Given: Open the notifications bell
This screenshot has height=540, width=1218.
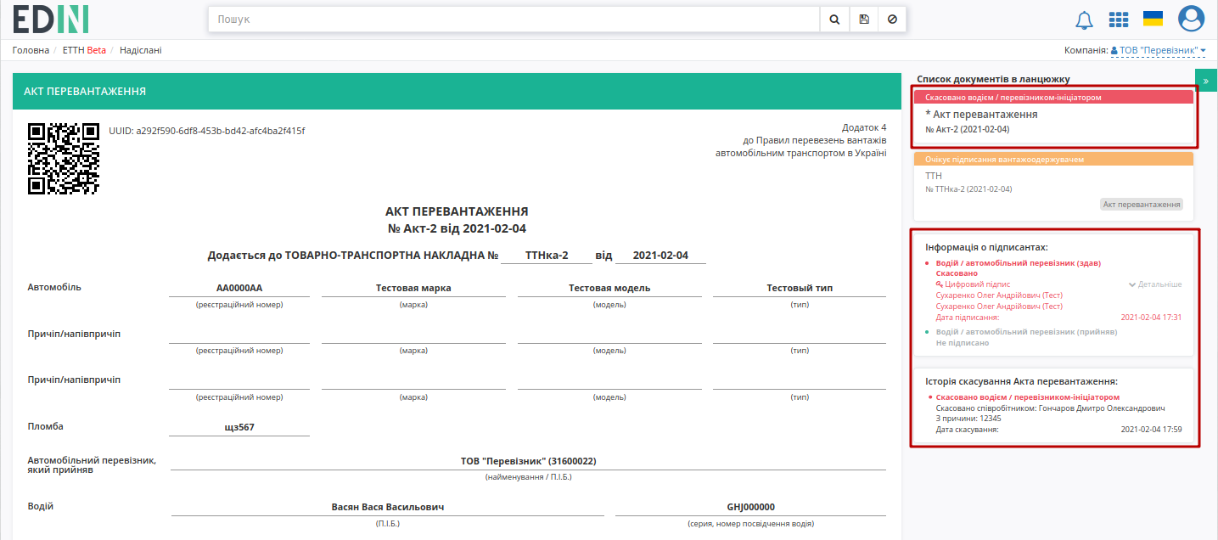Looking at the screenshot, I should 1085,20.
